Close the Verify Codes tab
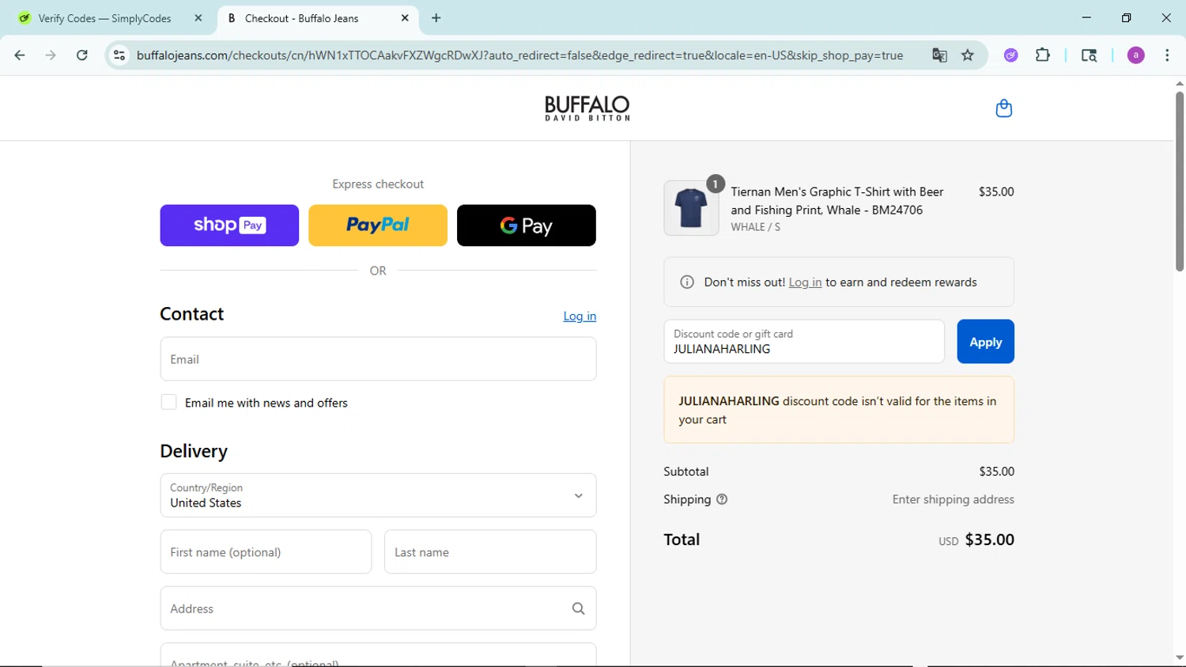Viewport: 1186px width, 667px height. click(198, 18)
